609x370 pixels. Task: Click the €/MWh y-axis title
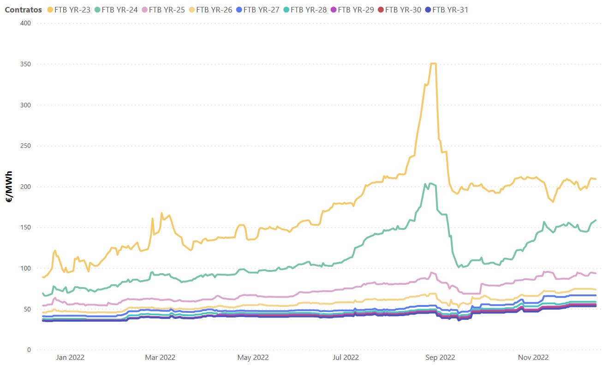pyautogui.click(x=9, y=186)
